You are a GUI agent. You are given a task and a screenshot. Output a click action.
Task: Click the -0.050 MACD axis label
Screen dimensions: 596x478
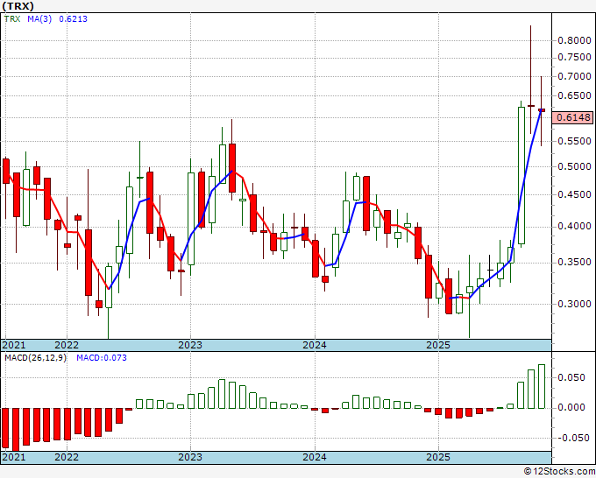571,438
